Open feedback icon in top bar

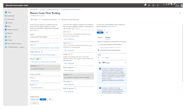point(158,5)
